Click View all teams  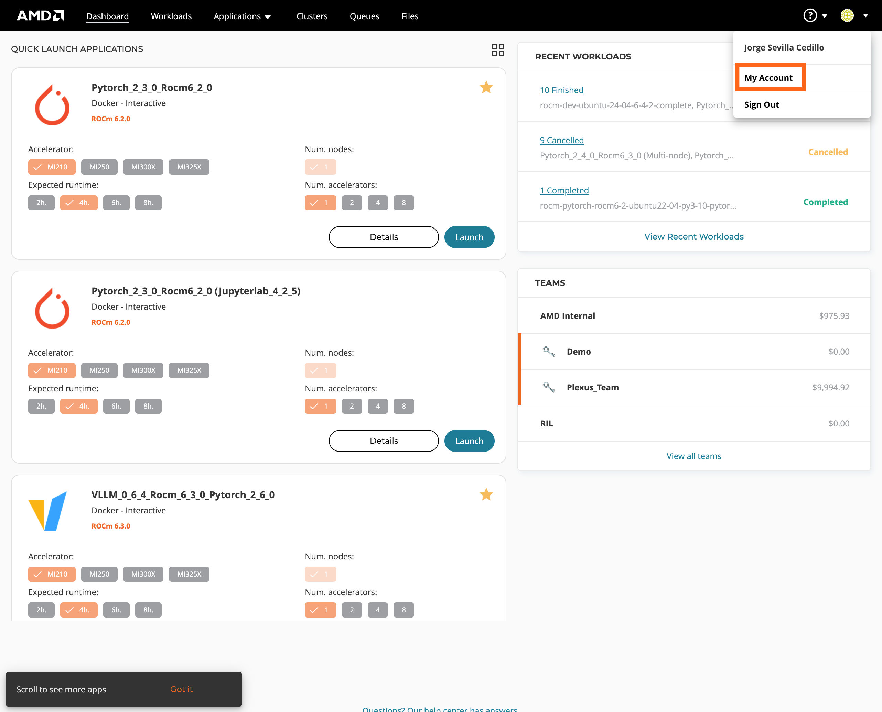click(694, 456)
